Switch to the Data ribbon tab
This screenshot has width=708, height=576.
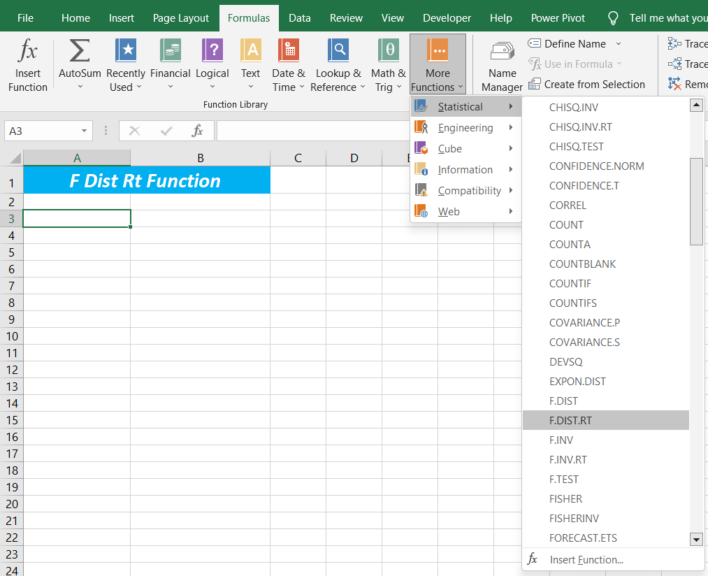point(300,18)
